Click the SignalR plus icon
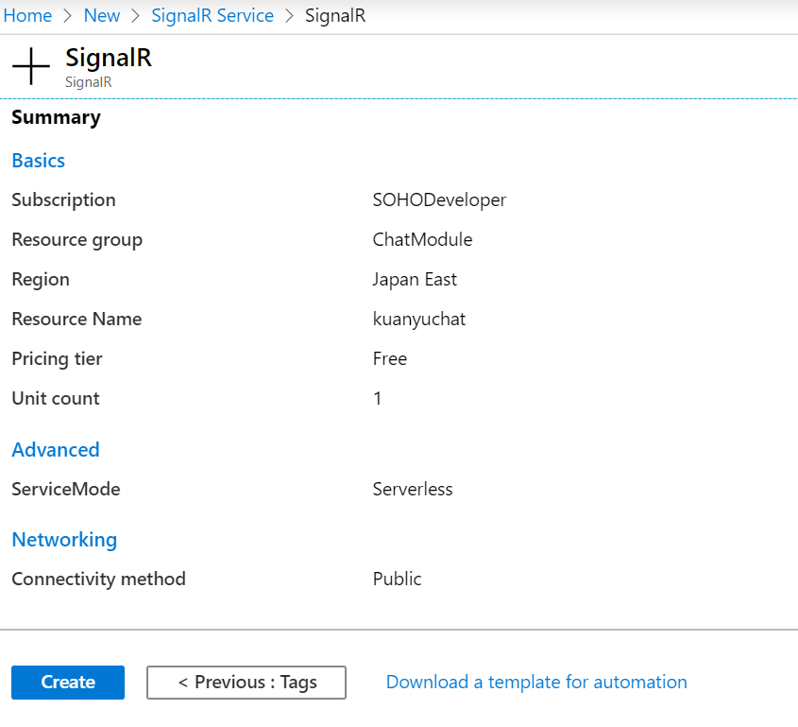The image size is (798, 727). pos(31,66)
